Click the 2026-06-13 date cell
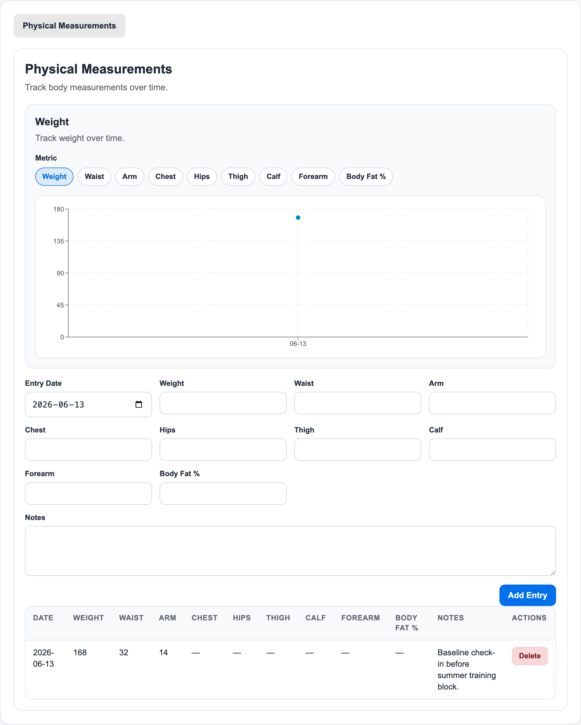The image size is (581, 725). click(43, 658)
